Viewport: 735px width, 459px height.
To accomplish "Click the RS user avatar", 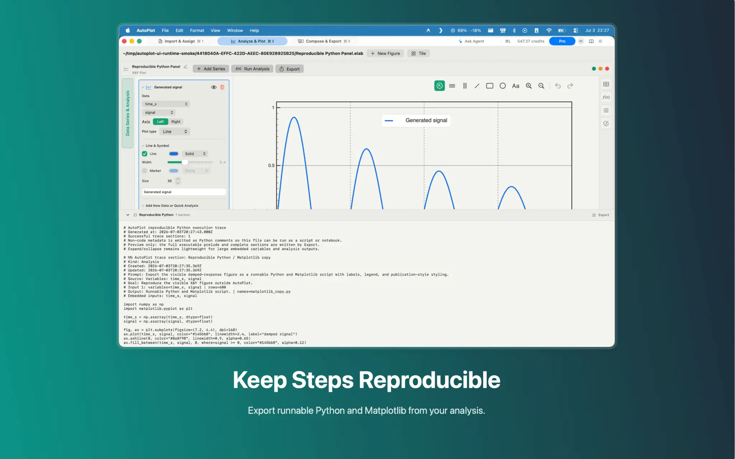I will [581, 41].
